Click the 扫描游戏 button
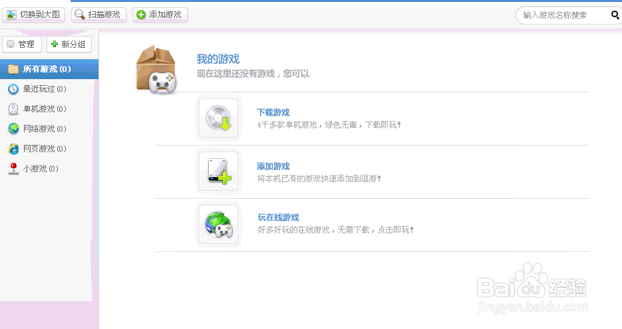The width and height of the screenshot is (622, 329). (x=98, y=15)
